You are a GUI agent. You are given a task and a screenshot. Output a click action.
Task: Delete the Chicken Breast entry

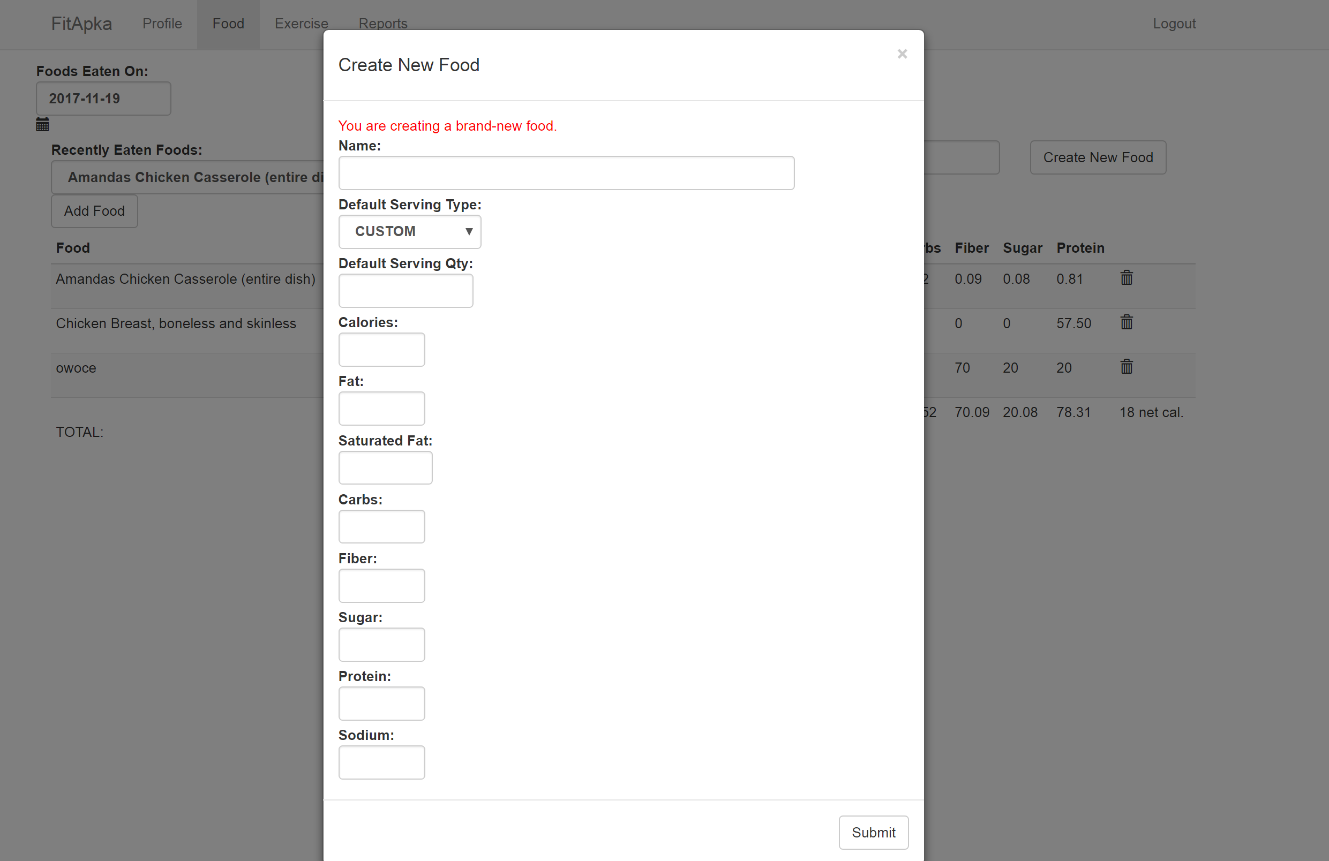(x=1127, y=322)
